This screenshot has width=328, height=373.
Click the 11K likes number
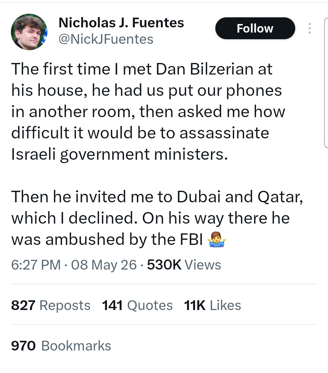(x=195, y=305)
